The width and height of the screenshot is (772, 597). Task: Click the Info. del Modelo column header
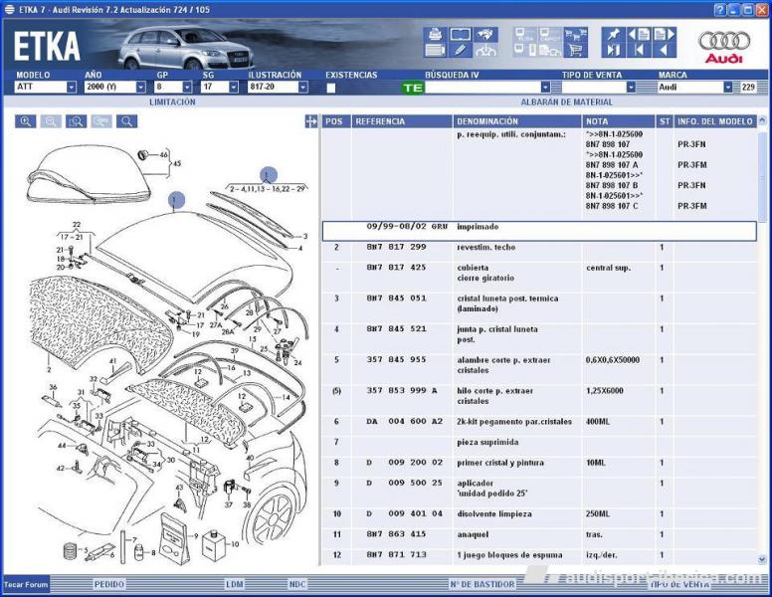tap(715, 121)
